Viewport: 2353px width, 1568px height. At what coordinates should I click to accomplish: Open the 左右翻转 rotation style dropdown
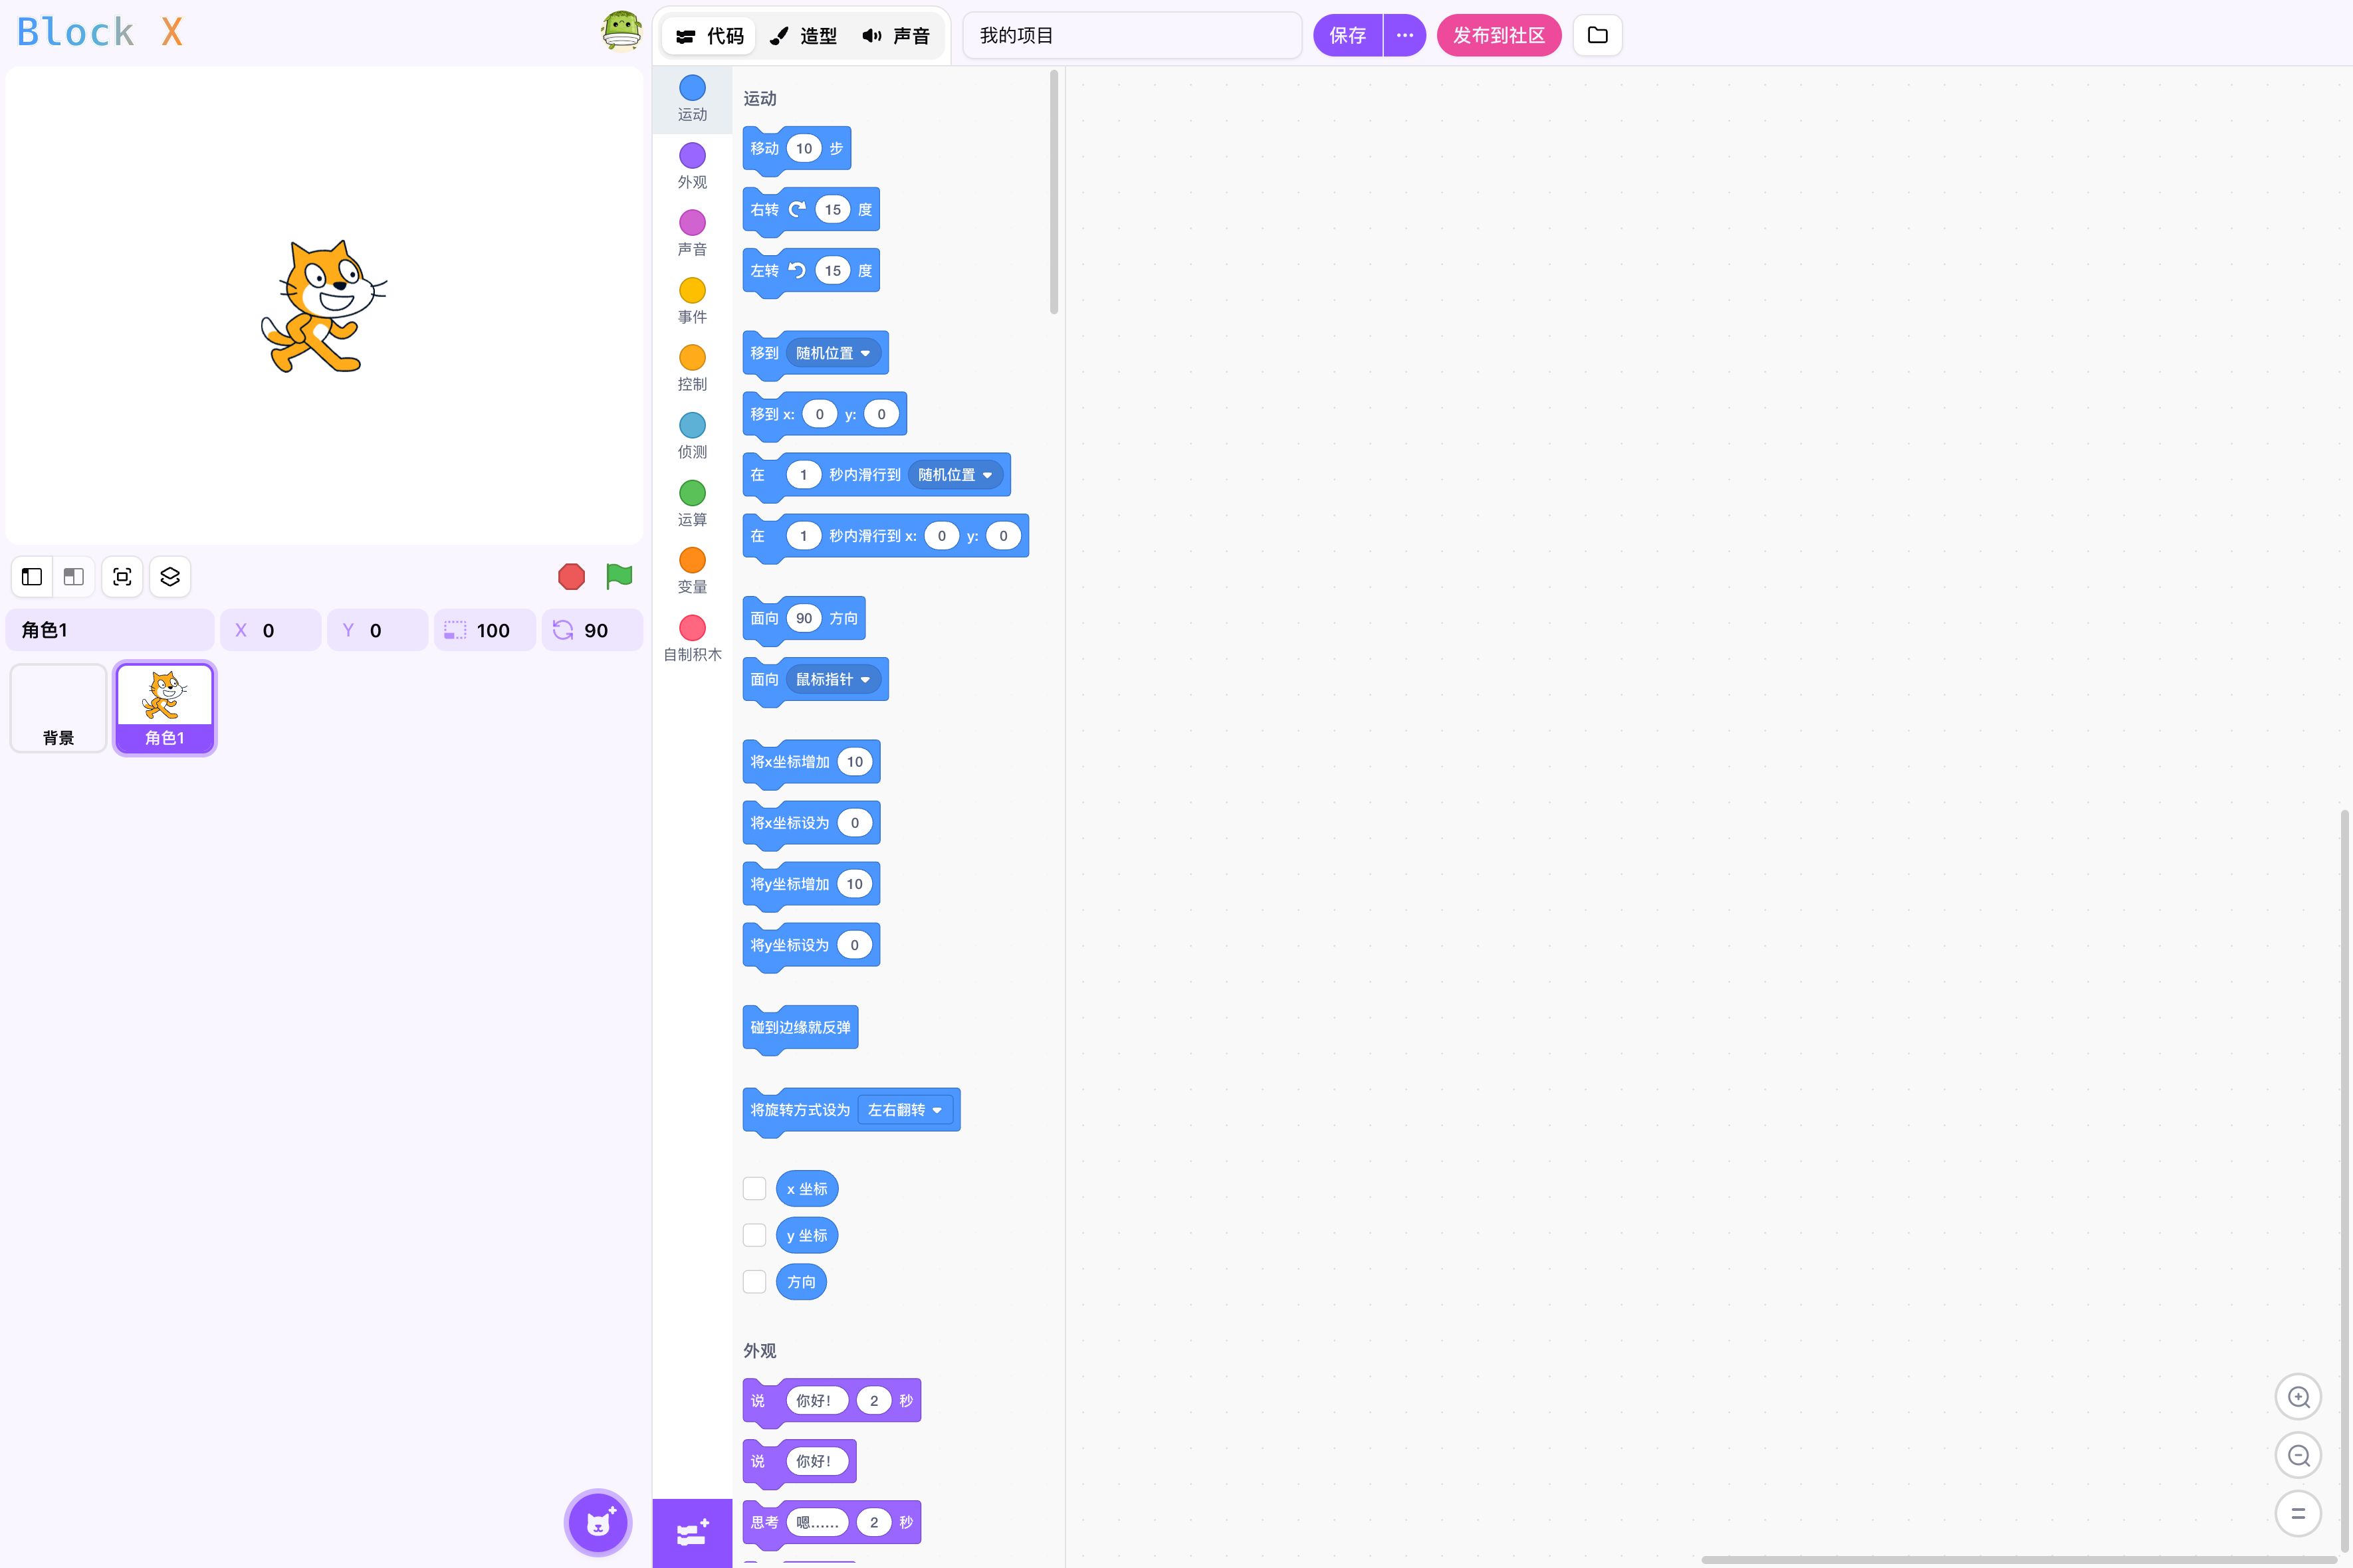point(905,1110)
